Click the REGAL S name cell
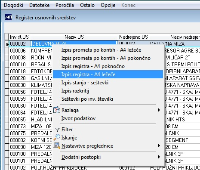 41,65
